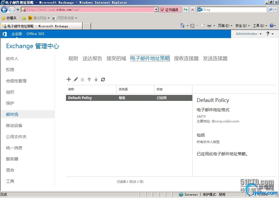Viewport: 279px width, 198px height.
Task: Click the RSS feeds icon
Action: [192, 26]
